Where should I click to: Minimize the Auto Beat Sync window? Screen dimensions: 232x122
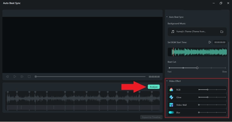(x=214, y=3)
